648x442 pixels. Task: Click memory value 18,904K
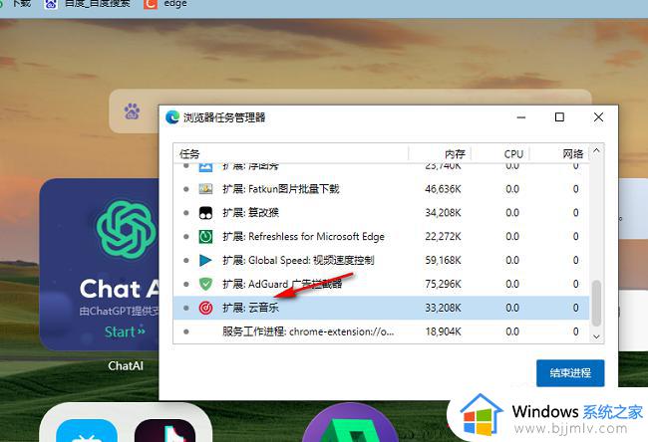(443, 331)
